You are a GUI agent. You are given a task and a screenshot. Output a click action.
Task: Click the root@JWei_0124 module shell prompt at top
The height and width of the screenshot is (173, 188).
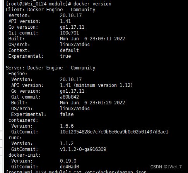(x=38, y=4)
